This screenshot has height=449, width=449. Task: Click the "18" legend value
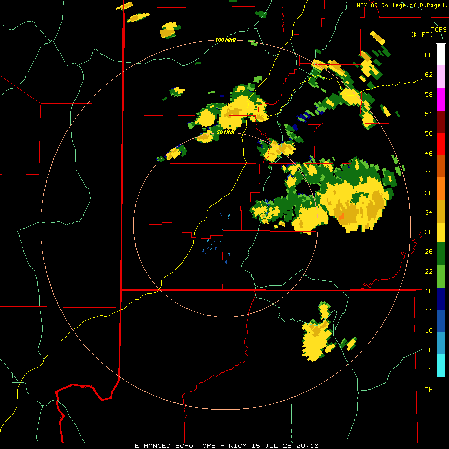(x=429, y=291)
